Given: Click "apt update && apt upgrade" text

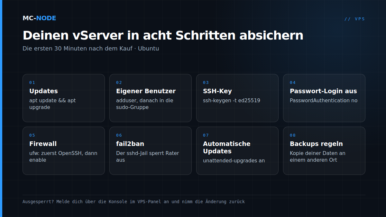Looking at the screenshot, I should tap(52, 104).
